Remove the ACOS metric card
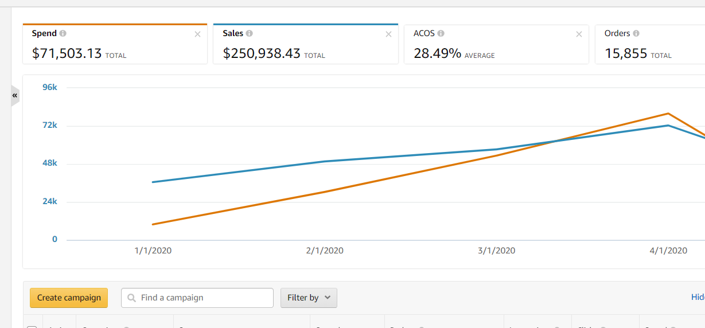705x328 pixels. pyautogui.click(x=579, y=34)
